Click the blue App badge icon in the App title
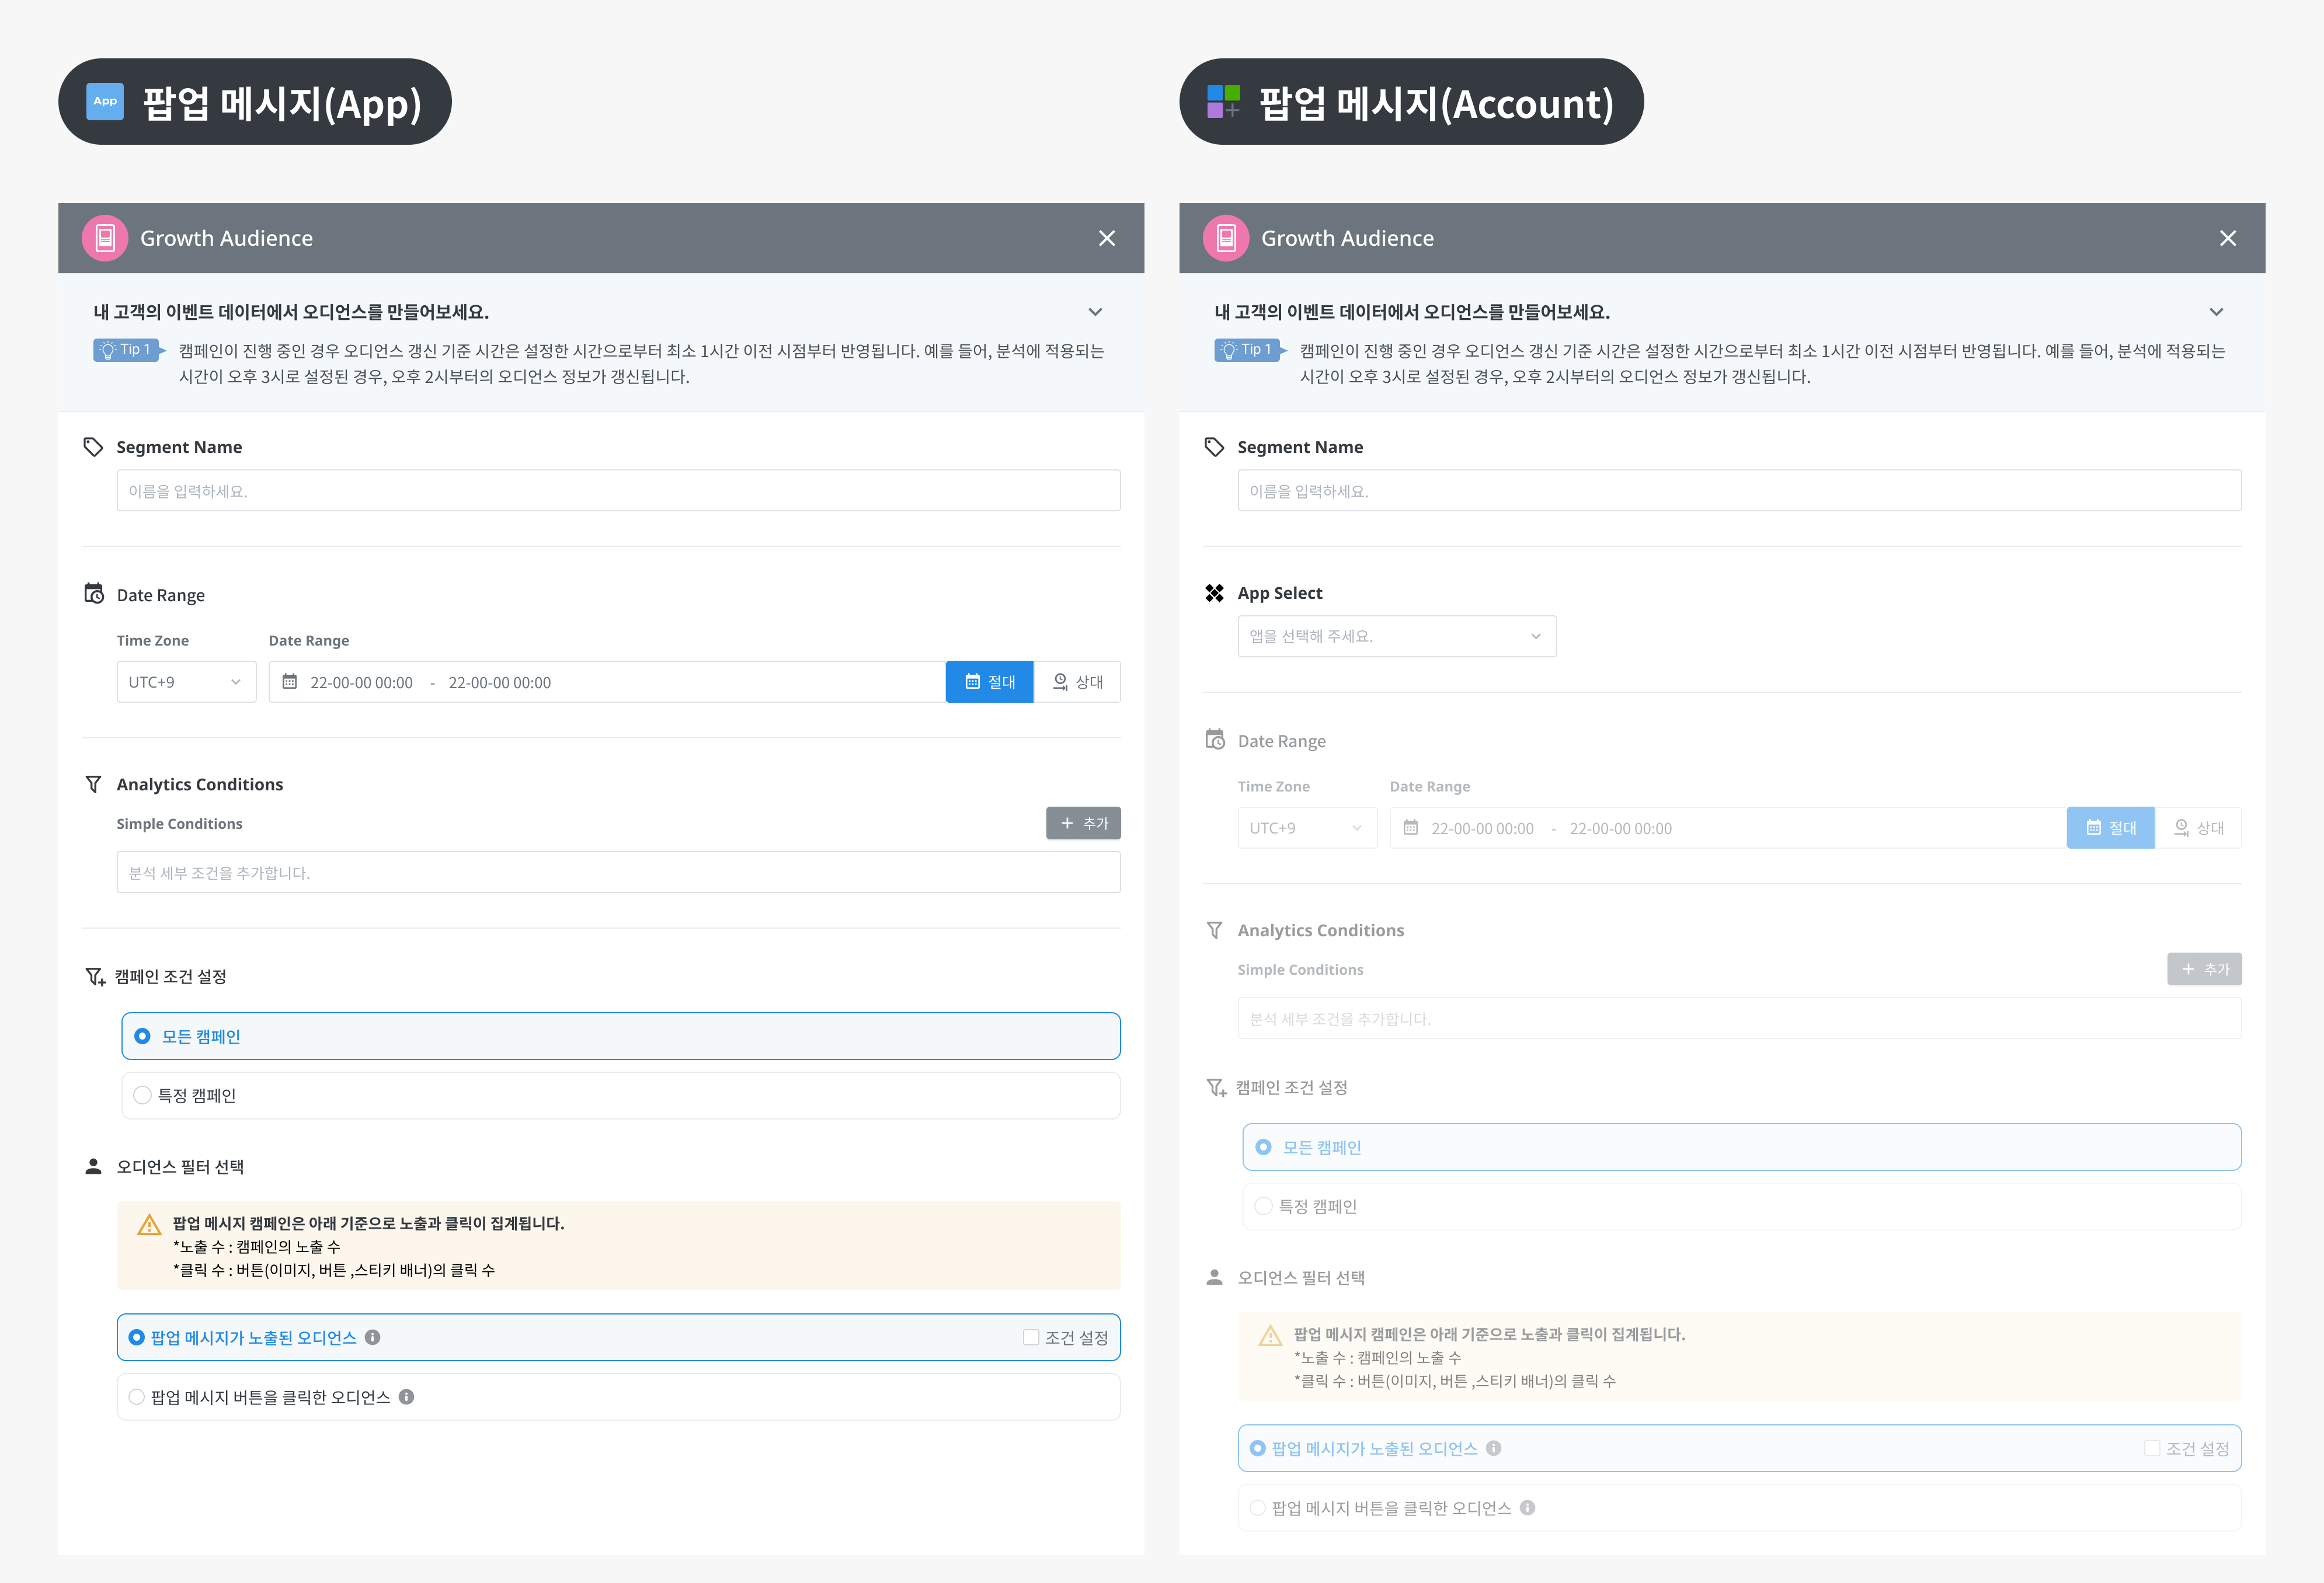 105,101
